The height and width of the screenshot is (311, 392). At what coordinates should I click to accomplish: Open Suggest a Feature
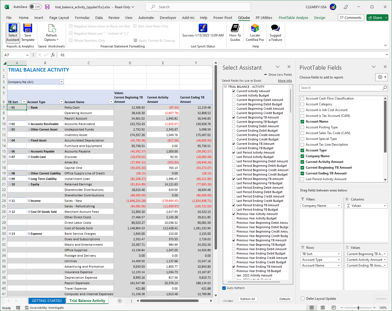[275, 32]
